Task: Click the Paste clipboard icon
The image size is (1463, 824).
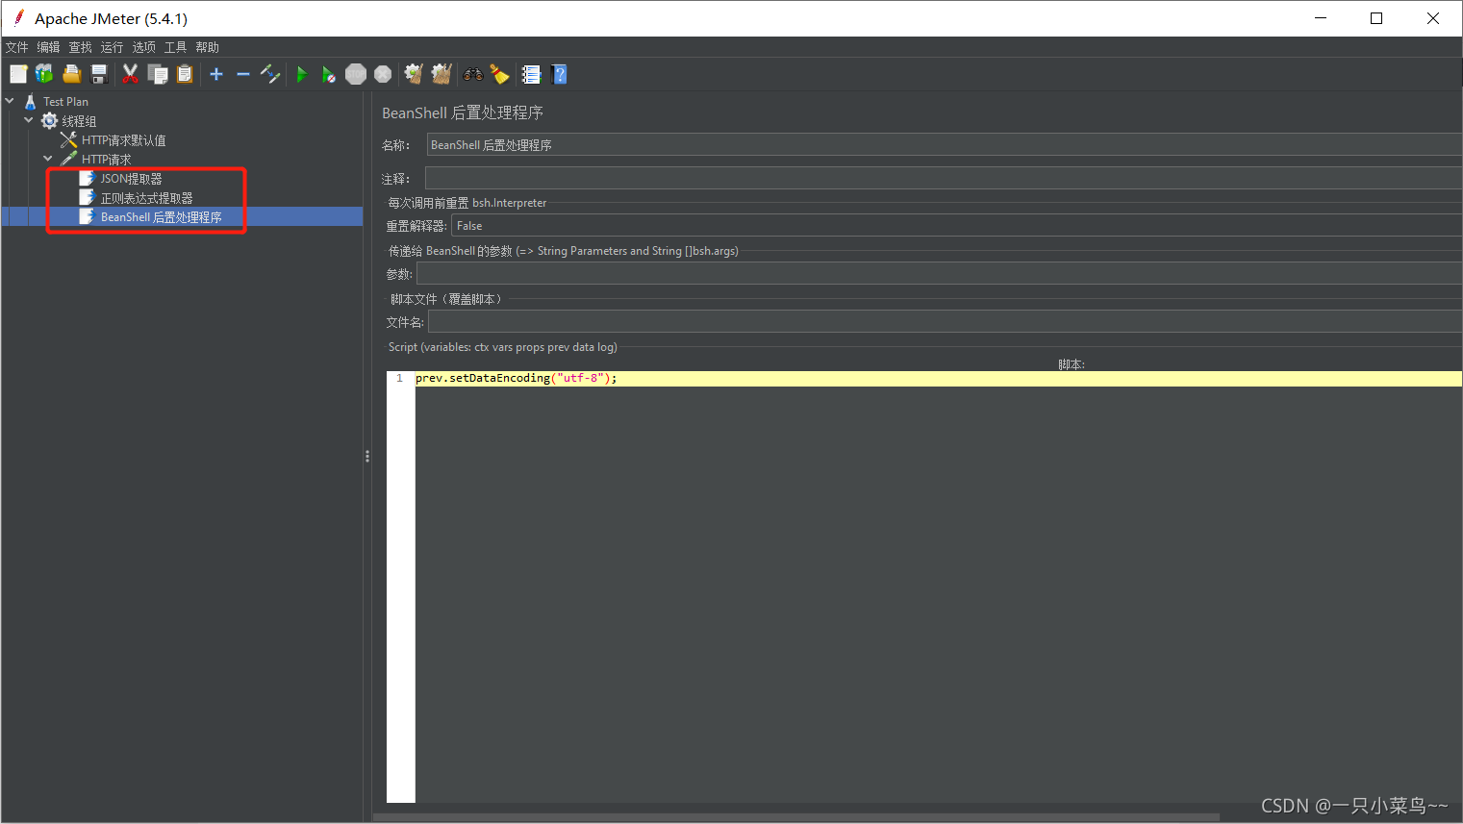Action: (x=185, y=74)
